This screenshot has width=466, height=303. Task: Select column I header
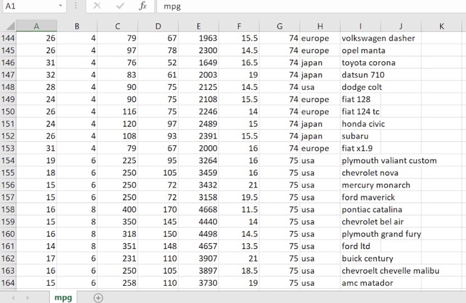[x=361, y=26]
